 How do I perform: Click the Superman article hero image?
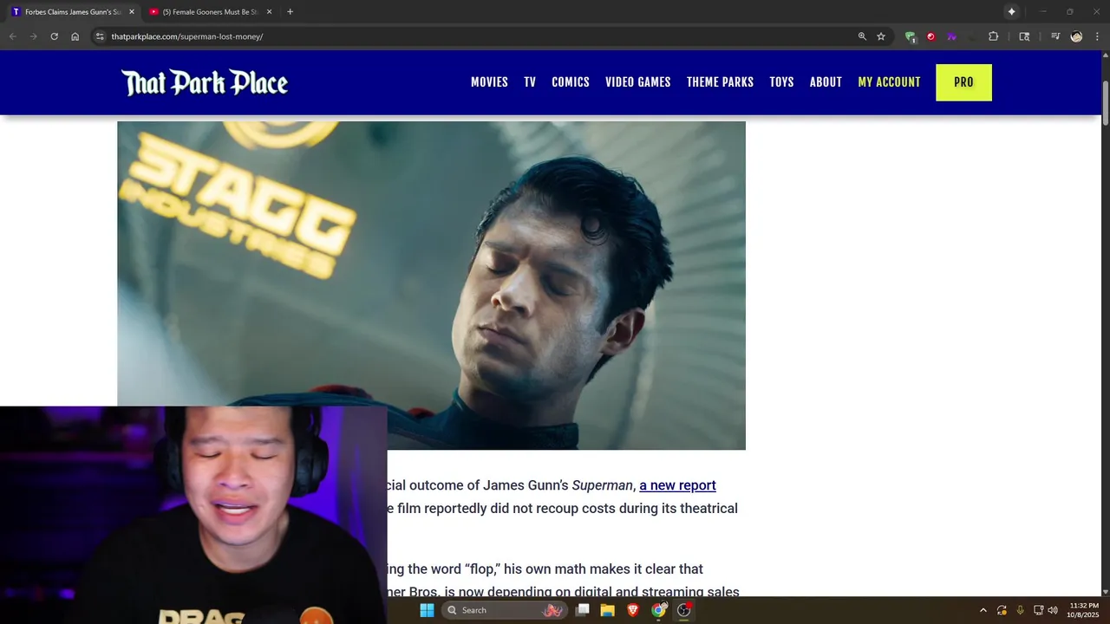tap(431, 285)
